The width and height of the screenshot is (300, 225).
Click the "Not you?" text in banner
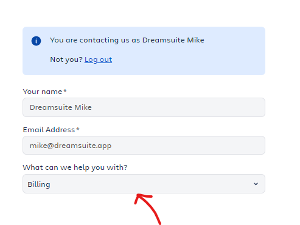(x=66, y=59)
